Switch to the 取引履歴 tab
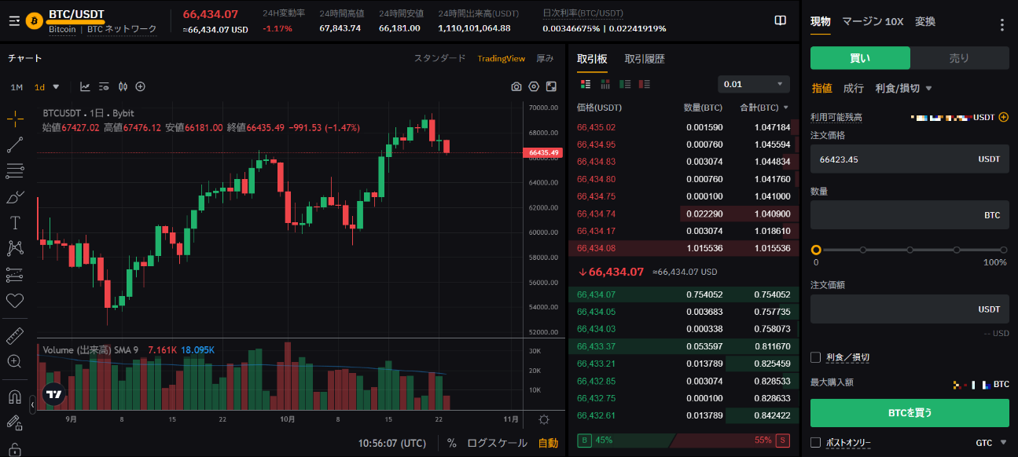Viewport: 1018px width, 457px height. [645, 59]
